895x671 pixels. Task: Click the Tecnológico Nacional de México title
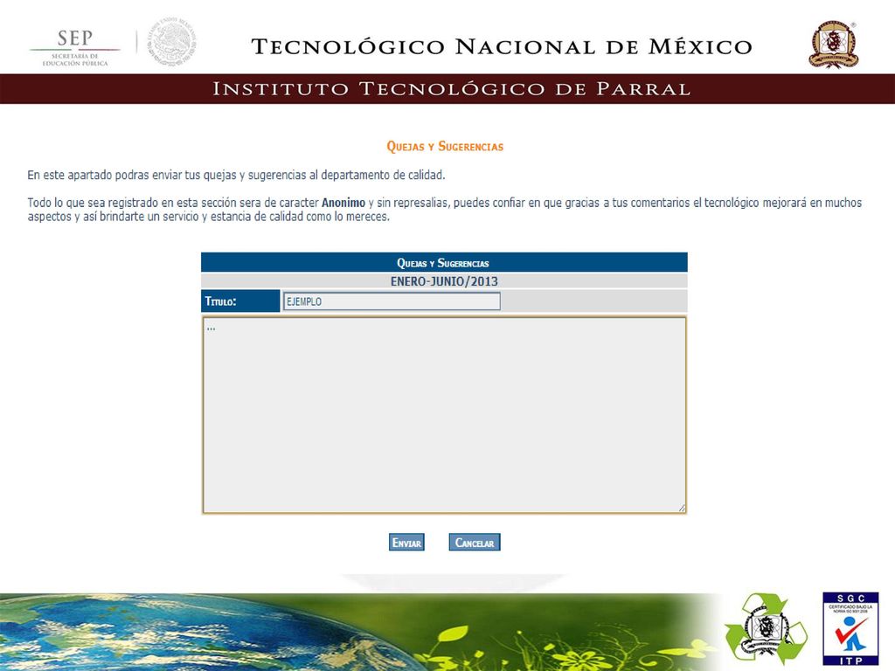click(502, 46)
